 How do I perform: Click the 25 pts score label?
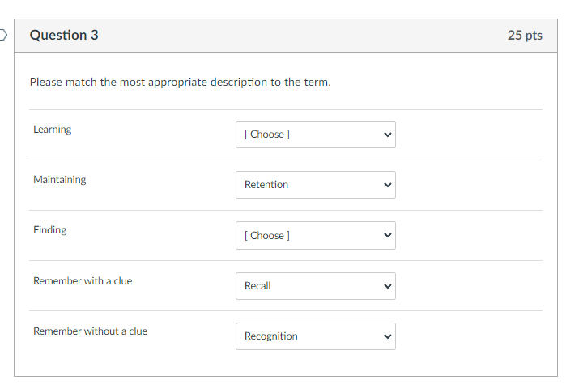click(525, 36)
